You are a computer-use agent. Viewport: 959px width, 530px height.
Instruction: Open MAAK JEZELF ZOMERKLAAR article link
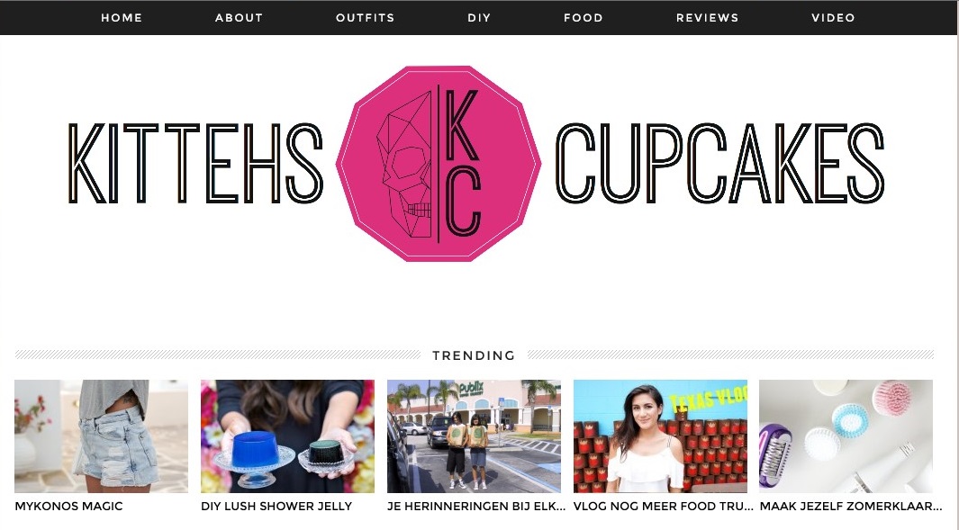[851, 507]
